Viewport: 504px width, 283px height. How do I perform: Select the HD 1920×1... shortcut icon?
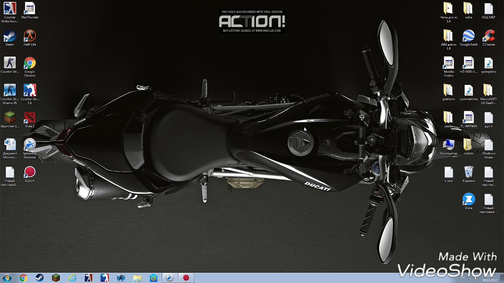pos(469,65)
